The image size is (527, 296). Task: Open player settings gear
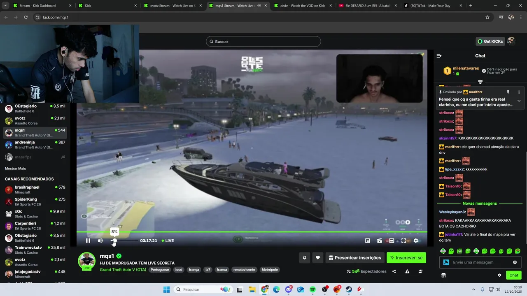point(416,240)
